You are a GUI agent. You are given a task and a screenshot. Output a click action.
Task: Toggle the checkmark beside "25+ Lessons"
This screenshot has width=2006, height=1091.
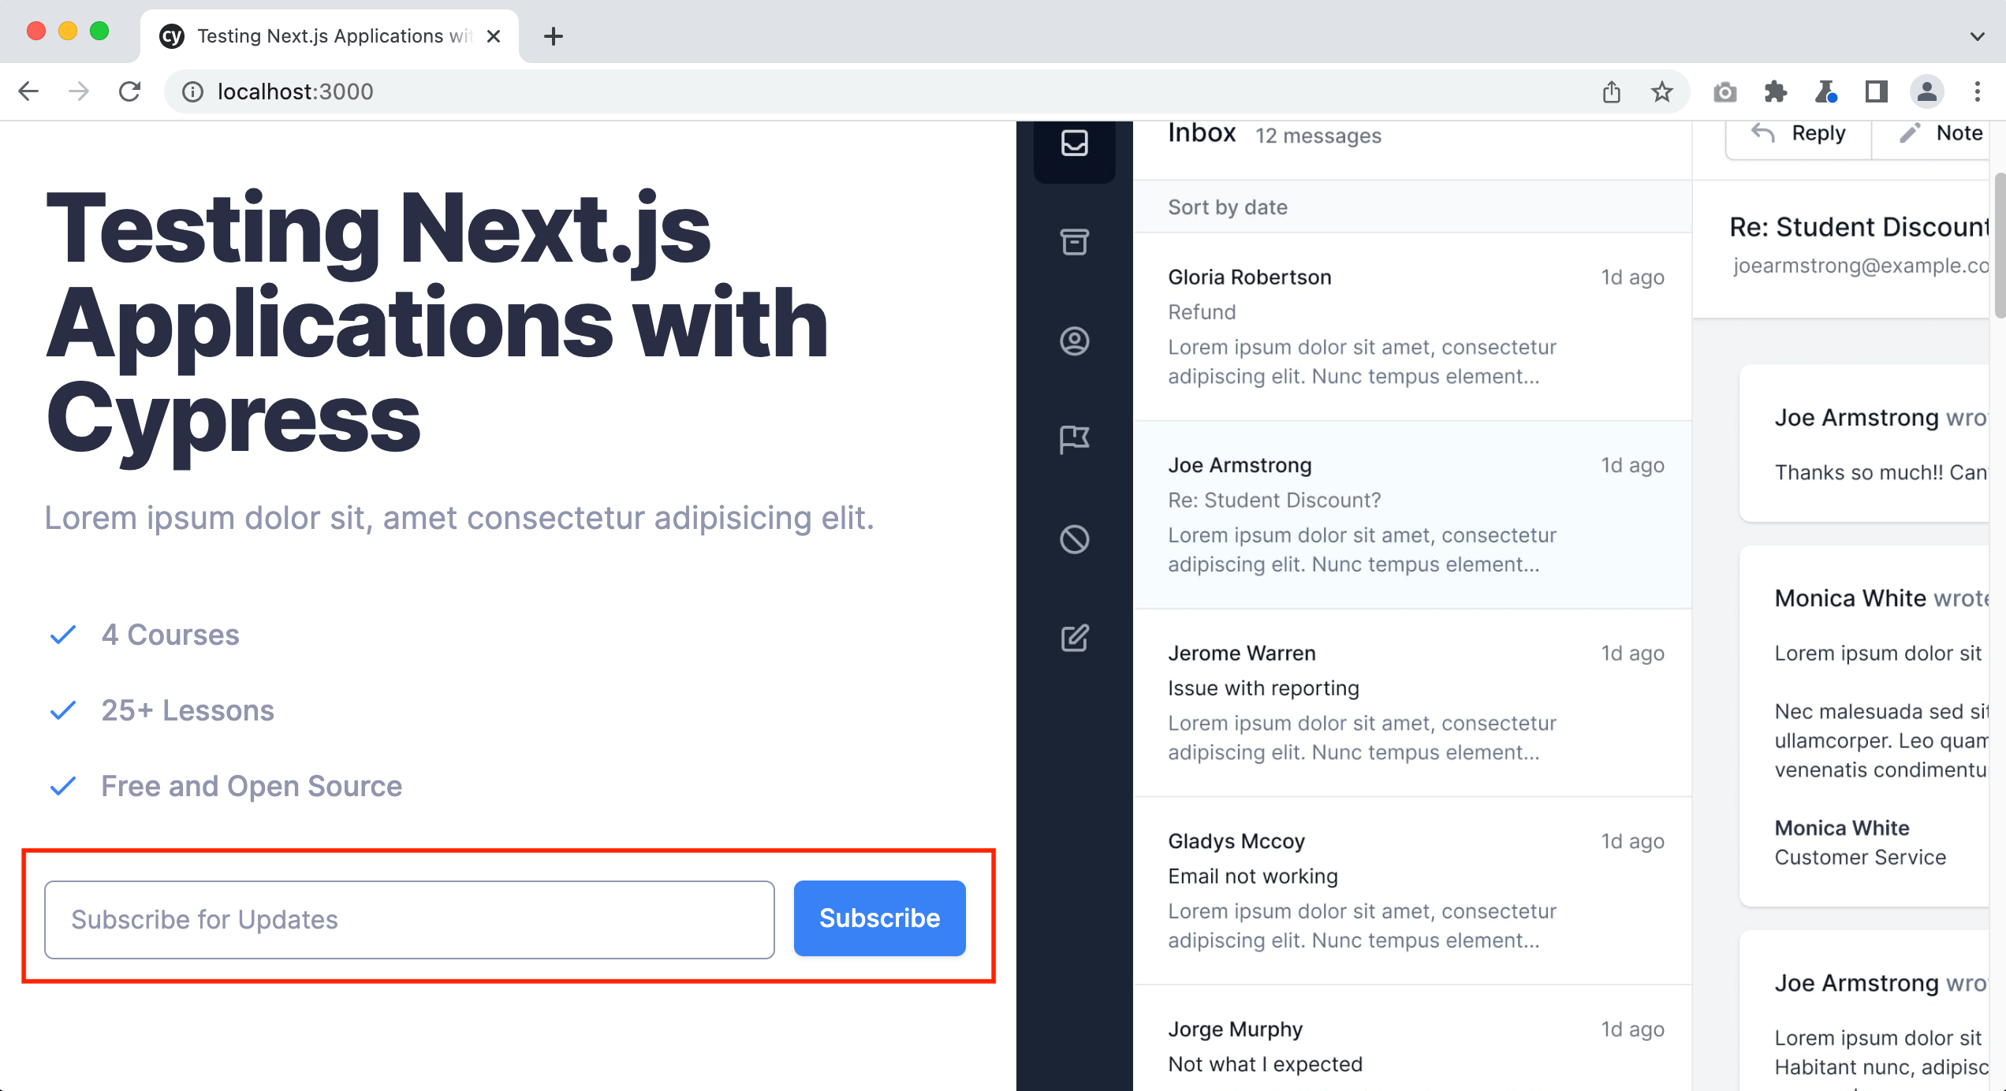[x=63, y=709]
